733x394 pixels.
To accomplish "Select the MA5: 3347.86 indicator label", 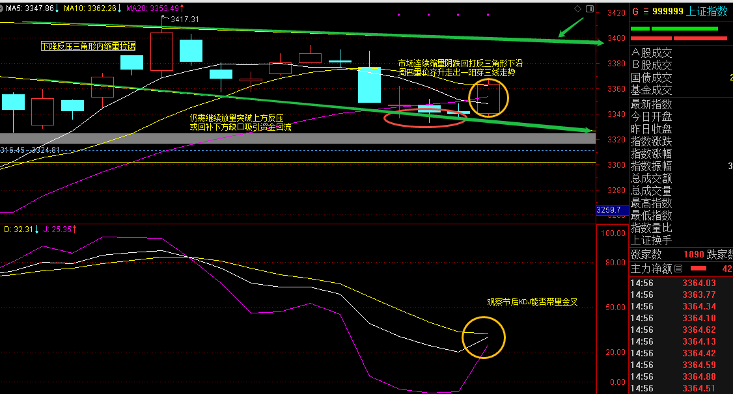I will 29,8.
